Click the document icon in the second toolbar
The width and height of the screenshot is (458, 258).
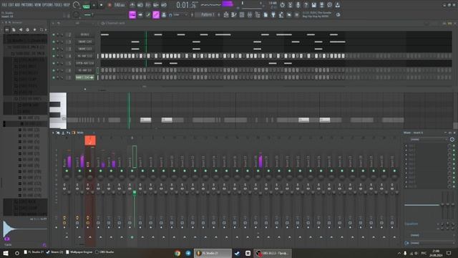pos(265,14)
